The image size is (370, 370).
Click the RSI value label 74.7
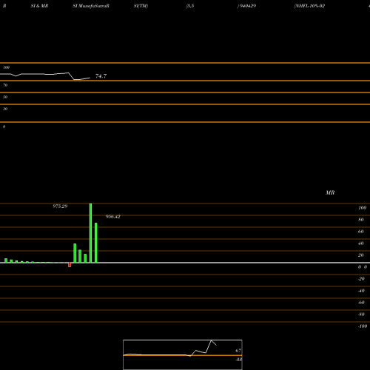[x=101, y=76]
